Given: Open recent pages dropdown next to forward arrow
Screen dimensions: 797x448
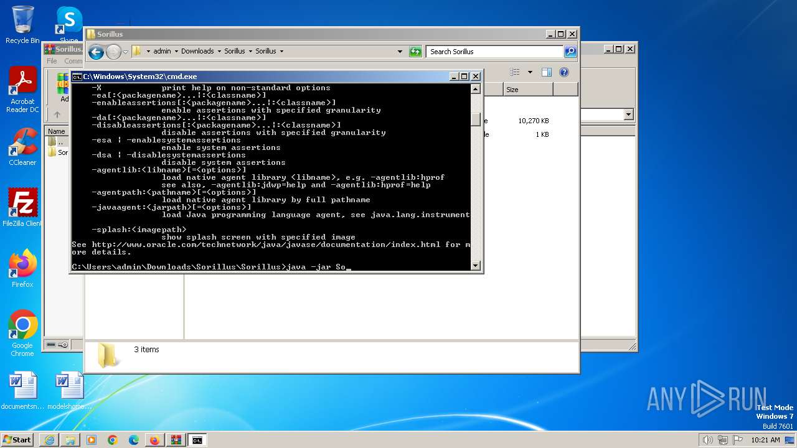Looking at the screenshot, I should [125, 52].
